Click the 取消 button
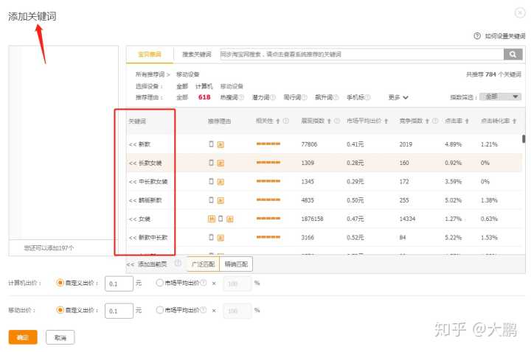The width and height of the screenshot is (531, 352). [60, 337]
